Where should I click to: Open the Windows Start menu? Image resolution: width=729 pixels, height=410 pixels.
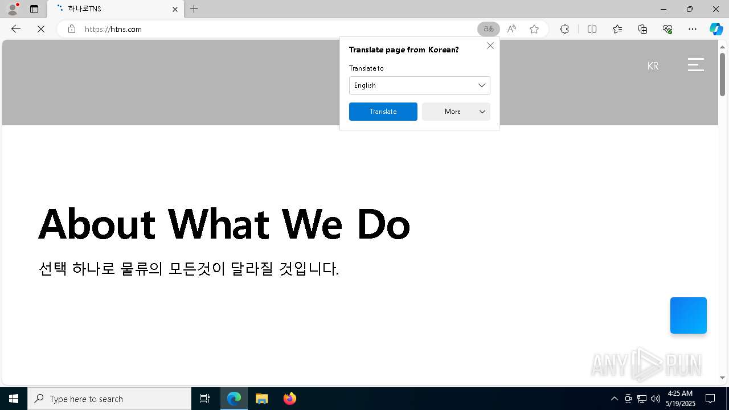coord(14,399)
